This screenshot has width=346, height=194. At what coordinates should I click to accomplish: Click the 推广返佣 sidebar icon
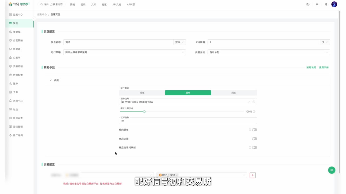coord(11,135)
